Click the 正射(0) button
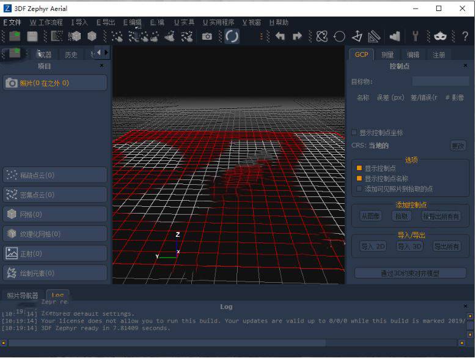The width and height of the screenshot is (476, 358). [55, 253]
